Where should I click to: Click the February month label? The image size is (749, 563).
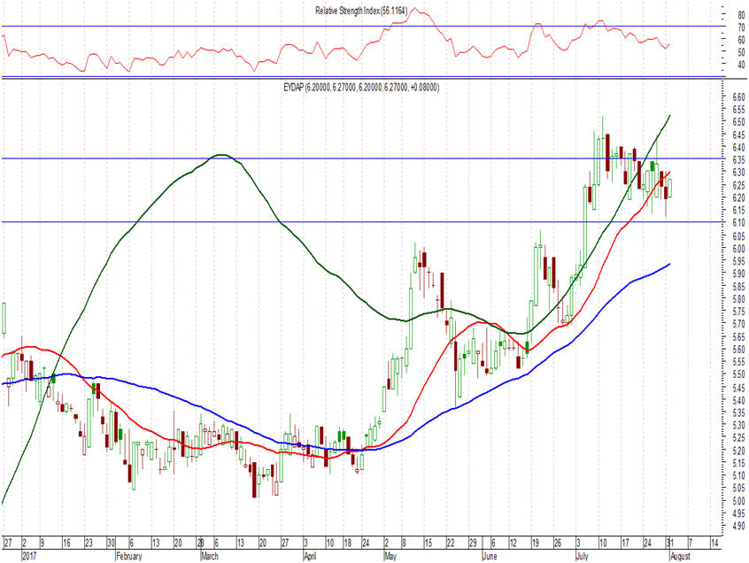tap(129, 556)
